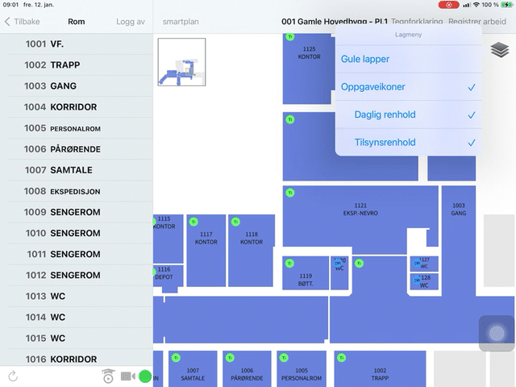This screenshot has width=516, height=387.
Task: Tap the floor plan minimap thumbnail
Action: point(181,62)
